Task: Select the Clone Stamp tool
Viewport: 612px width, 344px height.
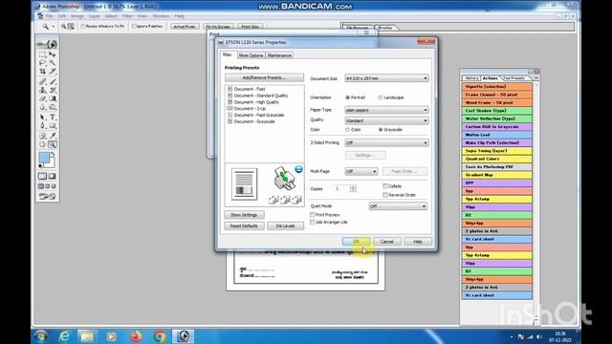Action: (x=42, y=90)
